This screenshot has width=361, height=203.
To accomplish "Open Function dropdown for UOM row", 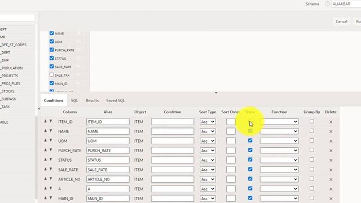I will coord(279,141).
